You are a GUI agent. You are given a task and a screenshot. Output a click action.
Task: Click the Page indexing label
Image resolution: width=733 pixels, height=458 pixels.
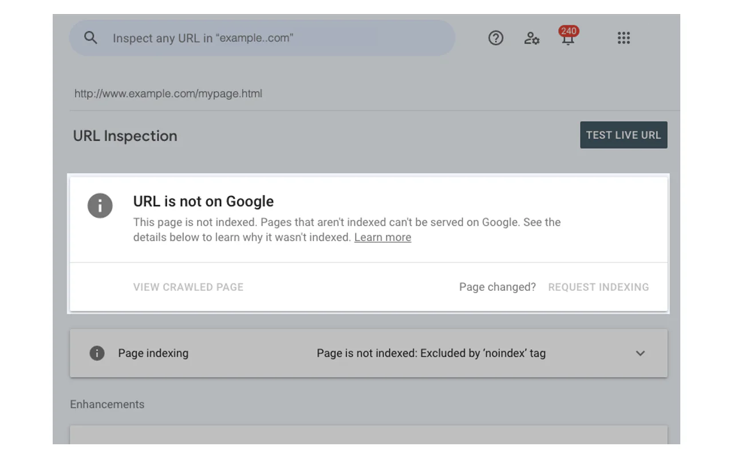pyautogui.click(x=153, y=353)
